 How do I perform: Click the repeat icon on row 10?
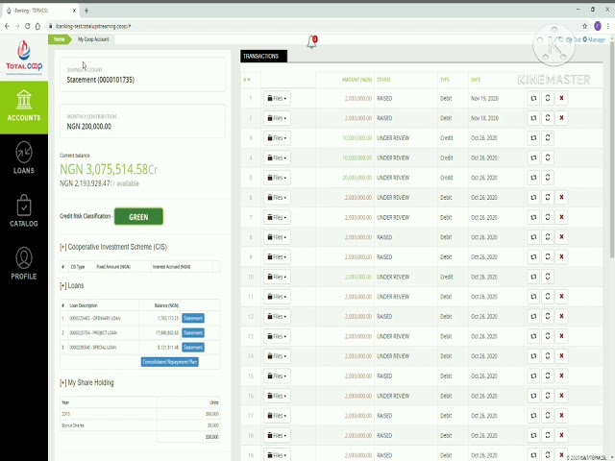click(533, 277)
